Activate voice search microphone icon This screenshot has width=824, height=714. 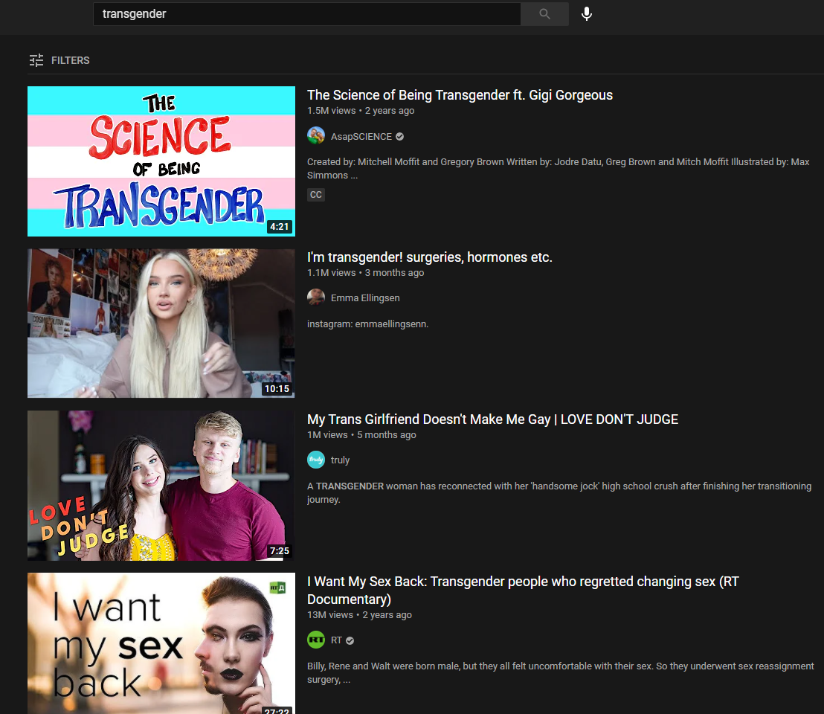[x=587, y=13]
